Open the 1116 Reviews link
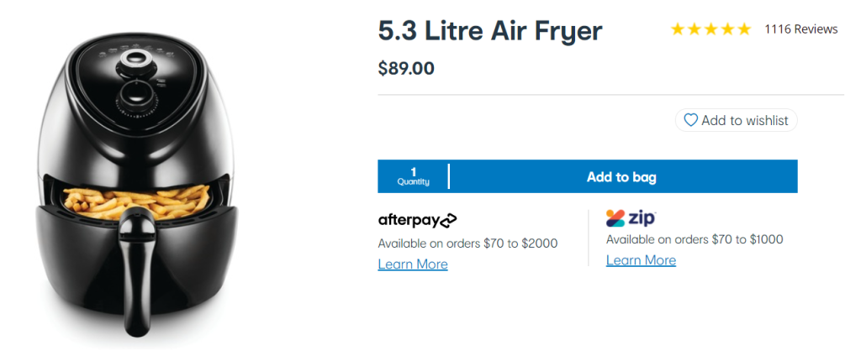The image size is (861, 356). pos(801,29)
